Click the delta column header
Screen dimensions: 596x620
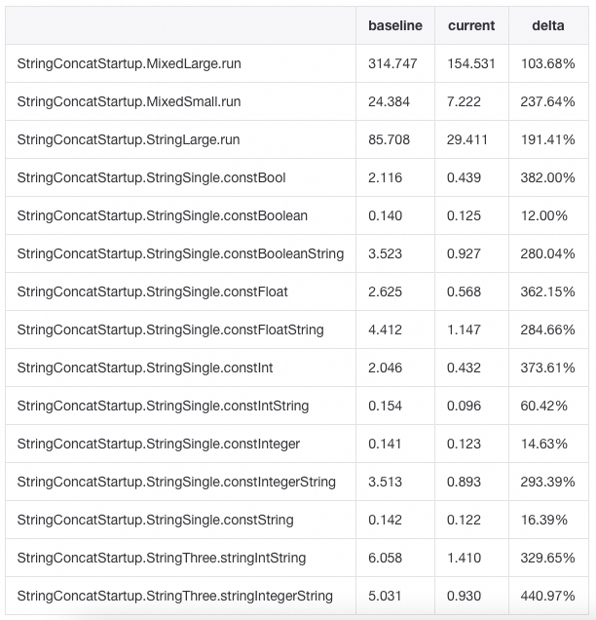pos(548,25)
